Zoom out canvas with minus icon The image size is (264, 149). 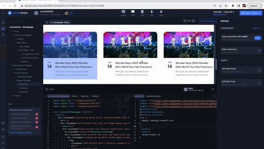[x=185, y=21]
